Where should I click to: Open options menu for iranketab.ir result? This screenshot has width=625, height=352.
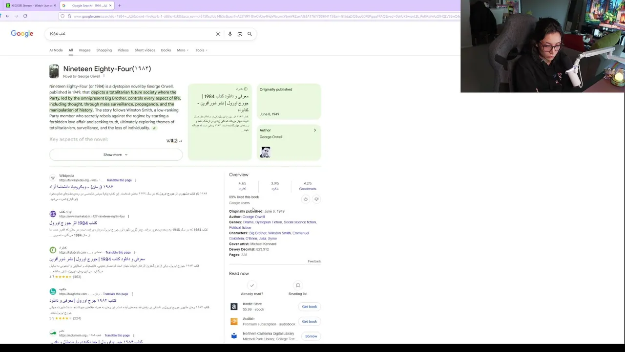[x=128, y=216]
